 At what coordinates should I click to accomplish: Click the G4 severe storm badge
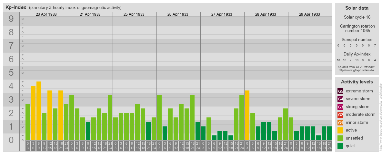pyautogui.click(x=340, y=99)
